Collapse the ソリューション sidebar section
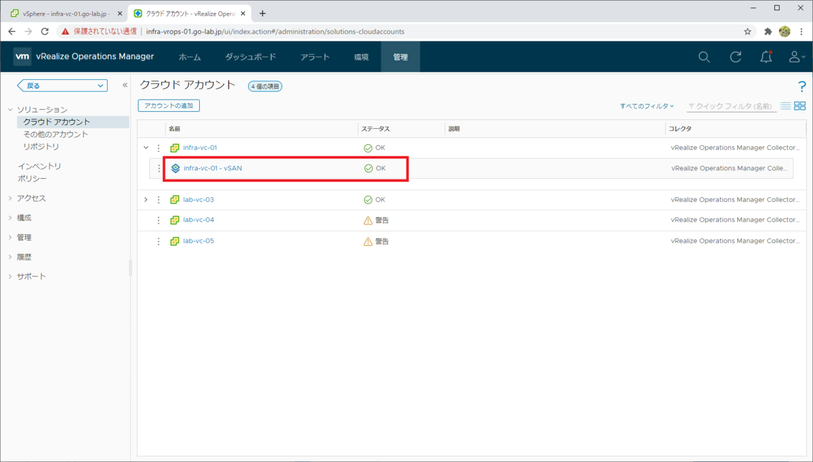 (x=10, y=110)
